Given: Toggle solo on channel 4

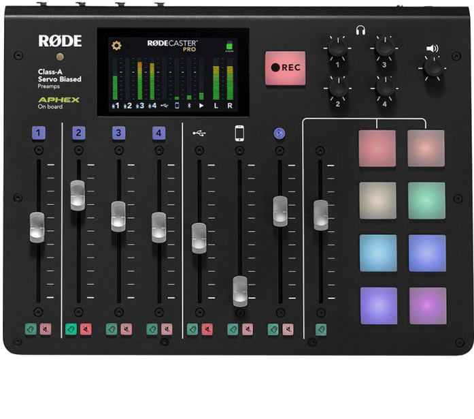Looking at the screenshot, I should (152, 329).
